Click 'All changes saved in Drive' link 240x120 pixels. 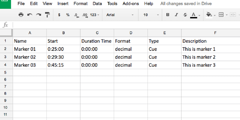(x=186, y=4)
